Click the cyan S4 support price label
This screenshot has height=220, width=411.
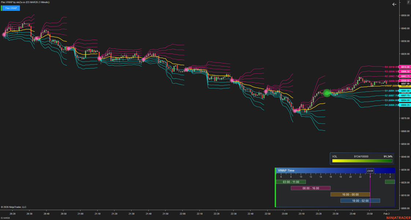pyautogui.click(x=403, y=105)
